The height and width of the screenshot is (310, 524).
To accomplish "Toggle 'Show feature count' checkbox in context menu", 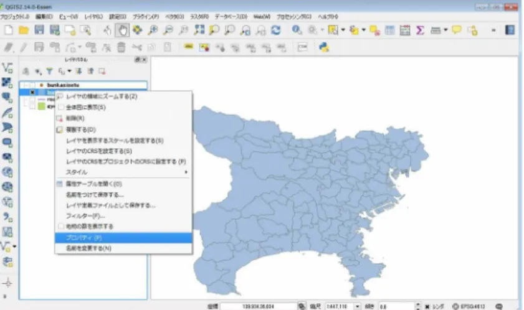I will click(61, 227).
